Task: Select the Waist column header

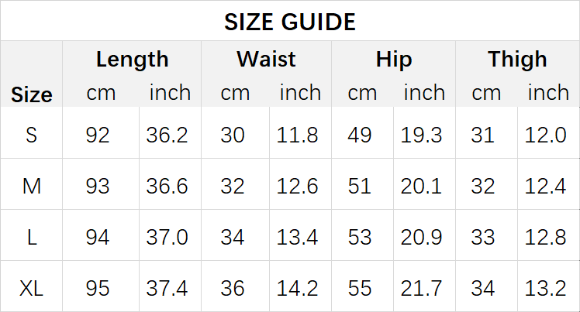Action: (x=266, y=59)
